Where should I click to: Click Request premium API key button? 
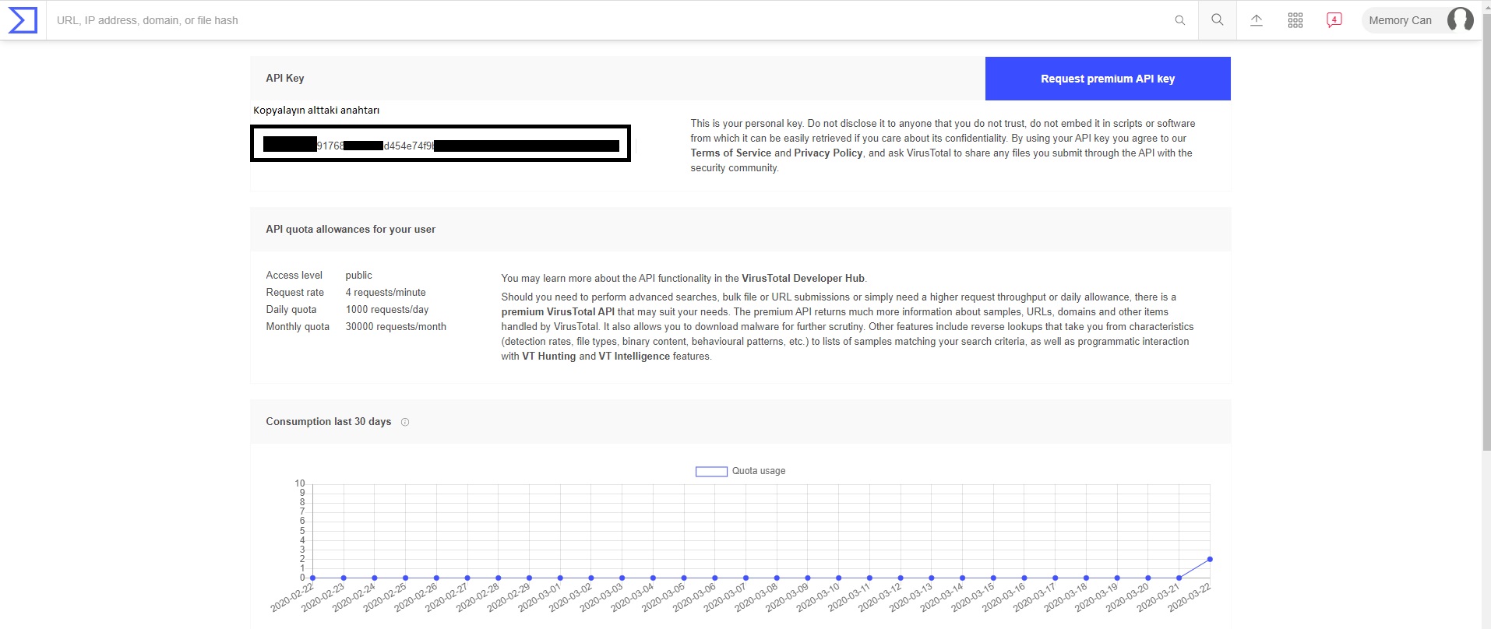pos(1108,79)
